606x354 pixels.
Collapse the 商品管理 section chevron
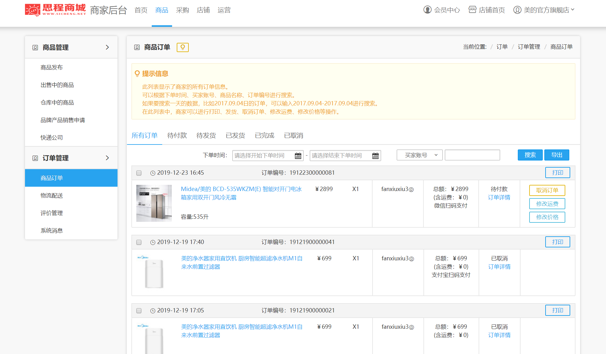point(107,47)
